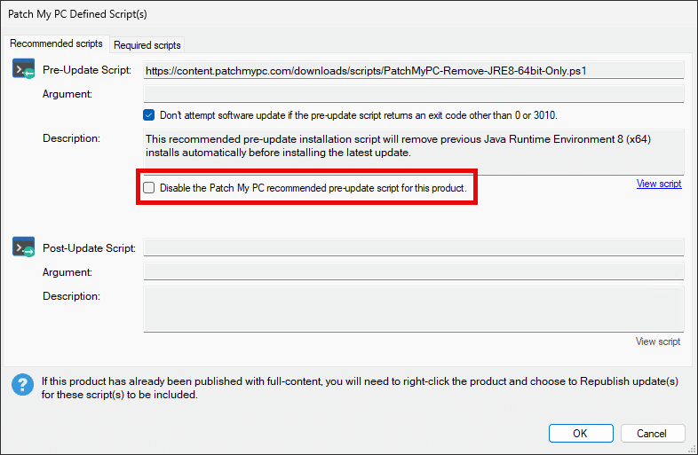
Task: Click the Pre-Update Argument field
Action: [413, 93]
